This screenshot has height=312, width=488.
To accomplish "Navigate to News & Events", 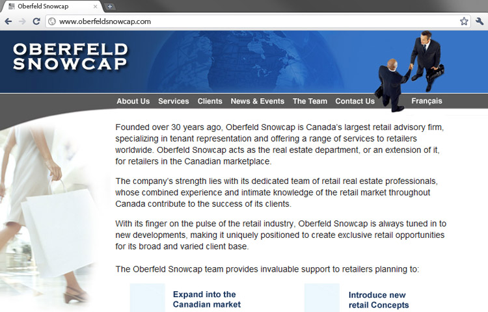I will [257, 101].
